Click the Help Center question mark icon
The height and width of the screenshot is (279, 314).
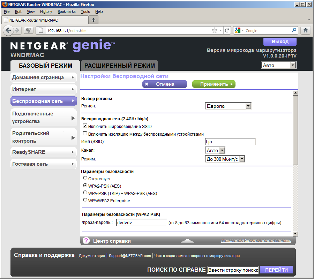(86, 241)
